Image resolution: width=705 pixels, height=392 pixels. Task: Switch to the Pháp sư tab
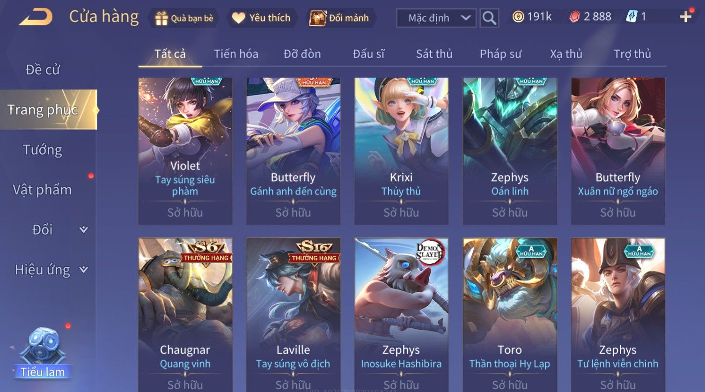click(x=500, y=54)
